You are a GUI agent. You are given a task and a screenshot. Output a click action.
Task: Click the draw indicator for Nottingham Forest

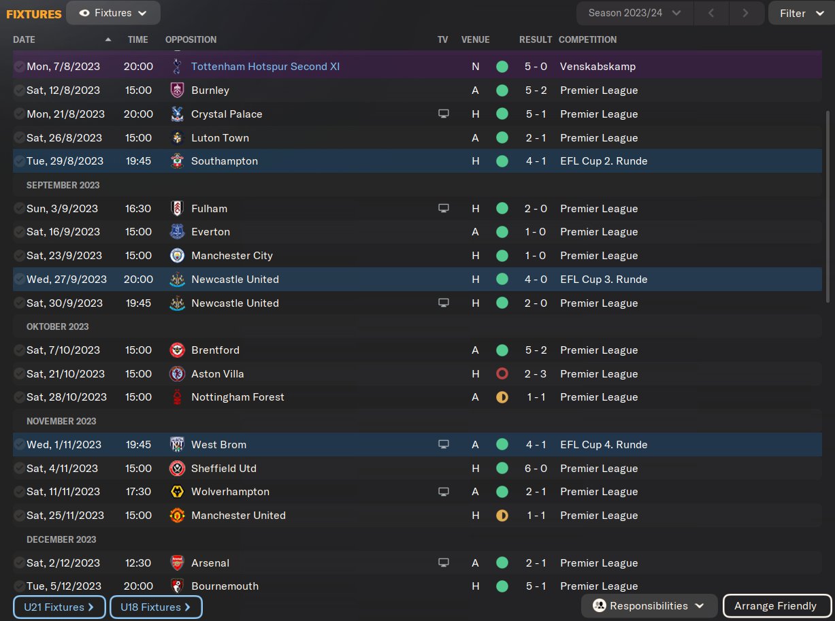[502, 397]
